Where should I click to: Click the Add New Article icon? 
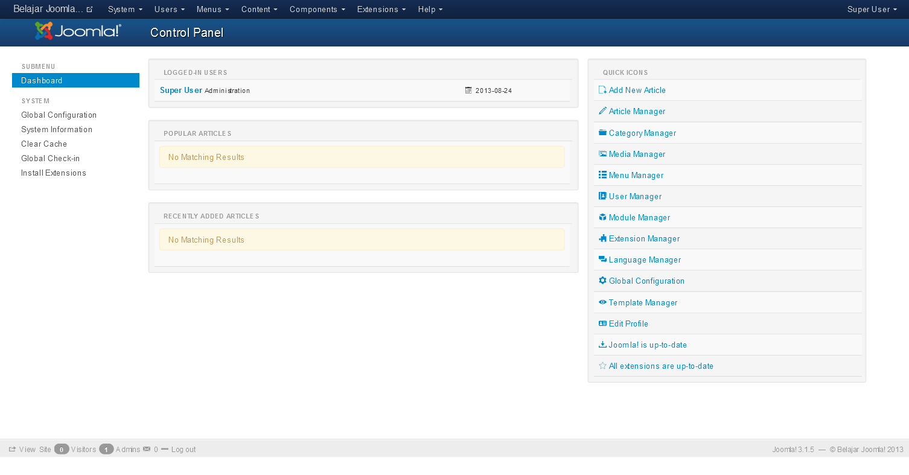tap(602, 90)
